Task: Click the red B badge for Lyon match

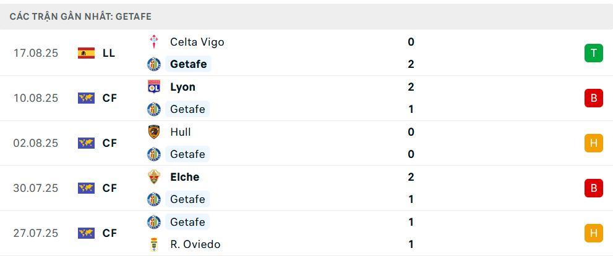Action: [x=593, y=98]
